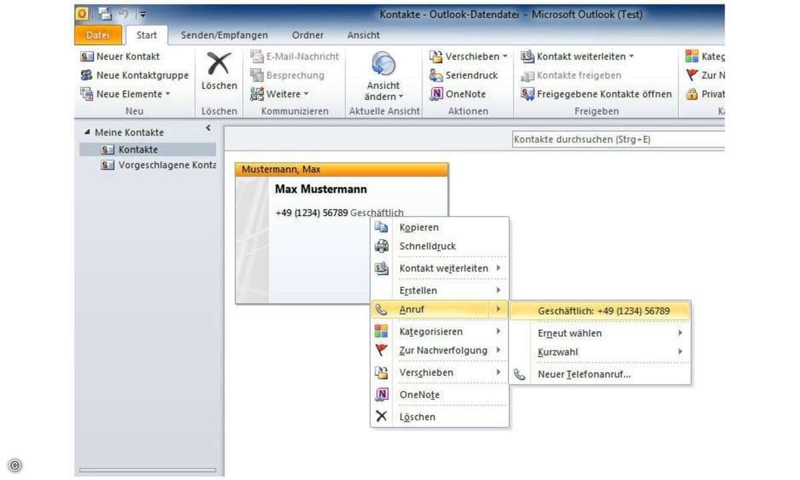Choose Löschen in the context menu
Image resolution: width=800 pixels, height=480 pixels.
pos(439,417)
